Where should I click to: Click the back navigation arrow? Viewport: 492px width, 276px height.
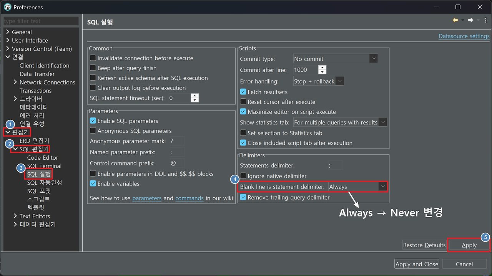point(454,20)
